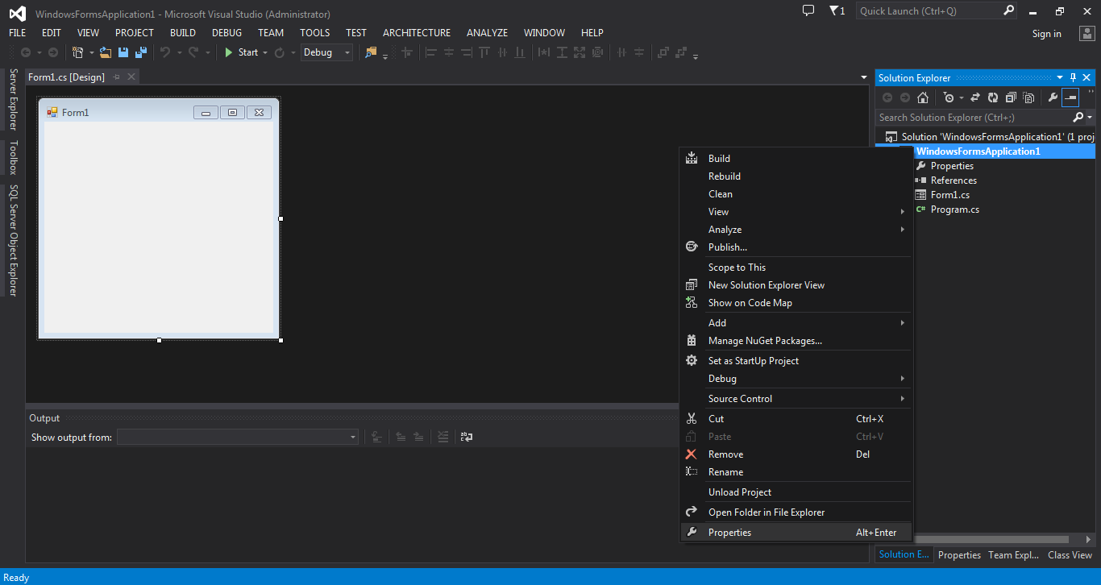Switch to the Form1.cs [Design] tab
The image size is (1101, 585).
pos(66,77)
